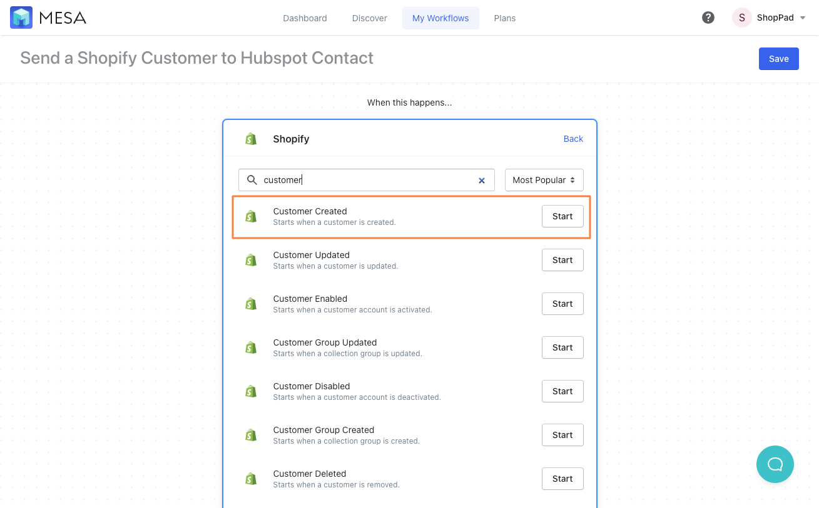Save the workflow

778,59
